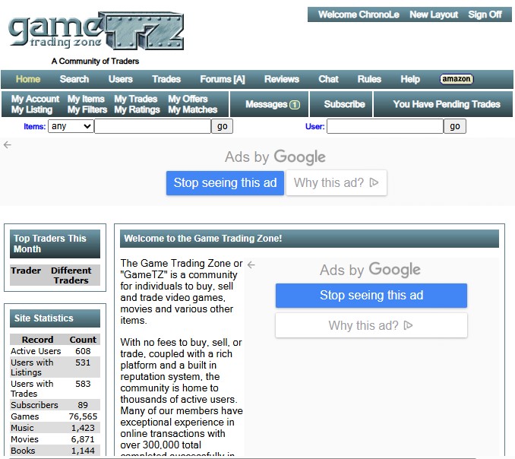Open Forums [A] in the navigation
Screen dimensions: 515x459
click(x=223, y=79)
